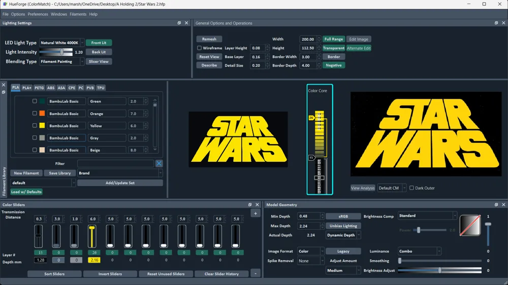Float the Lighting Settings panel

(179, 23)
